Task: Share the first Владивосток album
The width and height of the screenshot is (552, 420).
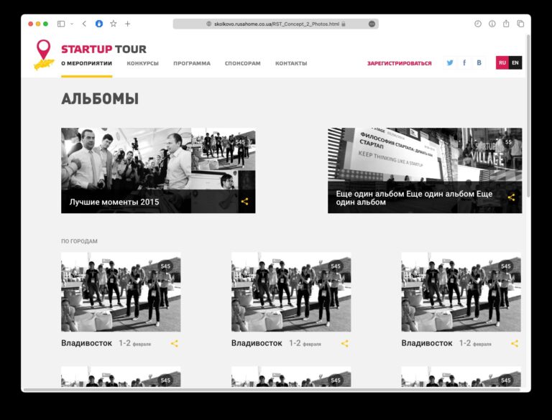Action: pyautogui.click(x=175, y=344)
